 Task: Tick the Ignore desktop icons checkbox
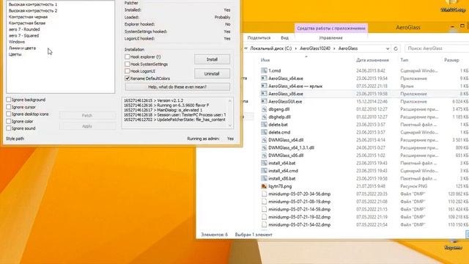click(x=8, y=114)
